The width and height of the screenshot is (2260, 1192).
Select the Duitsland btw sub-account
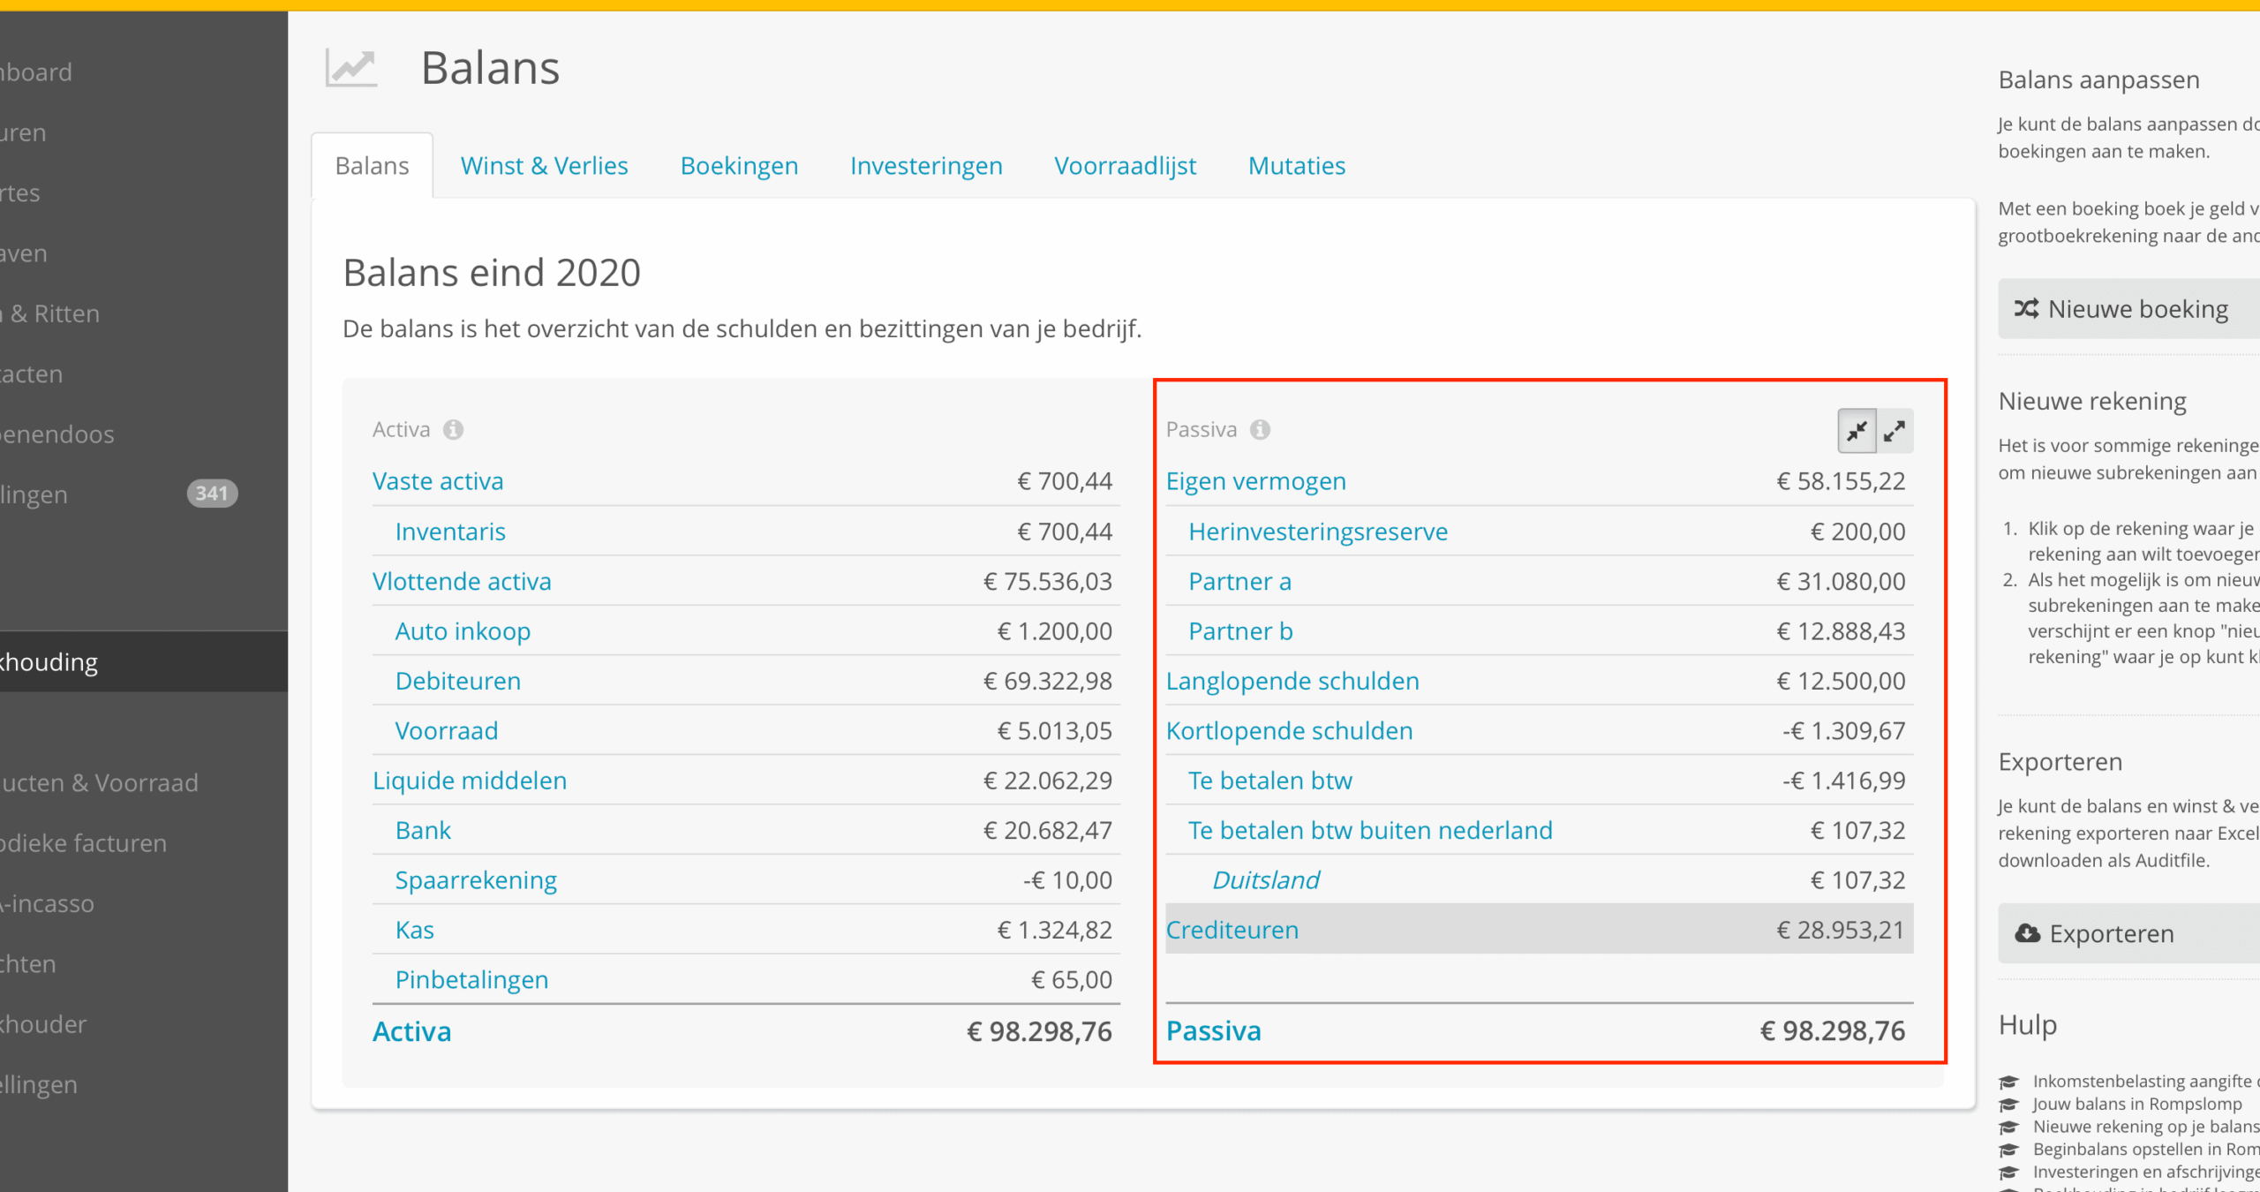pos(1265,880)
